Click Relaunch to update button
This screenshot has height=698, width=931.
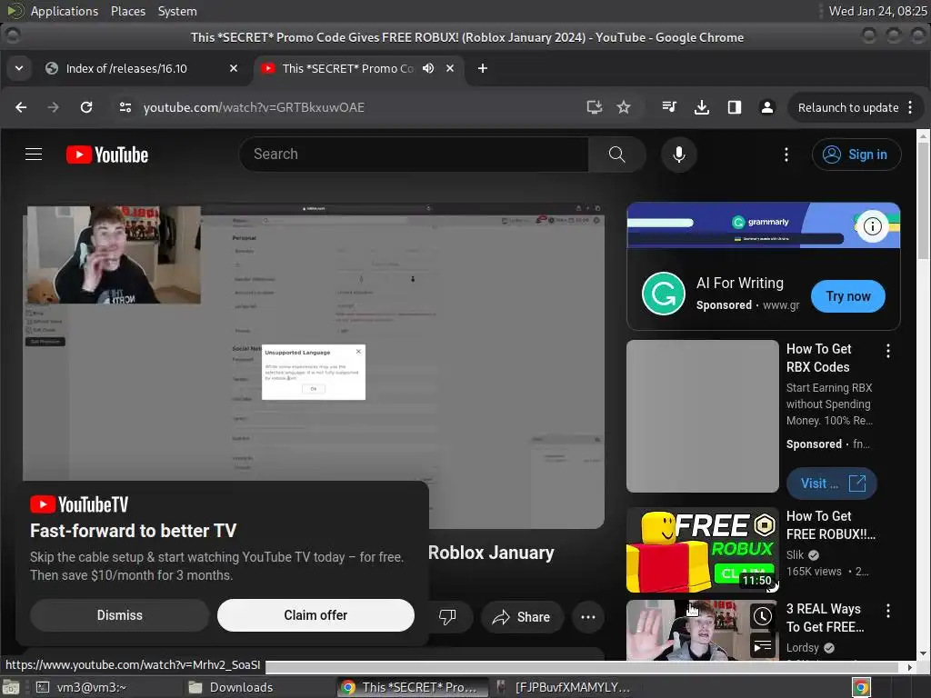(x=848, y=107)
